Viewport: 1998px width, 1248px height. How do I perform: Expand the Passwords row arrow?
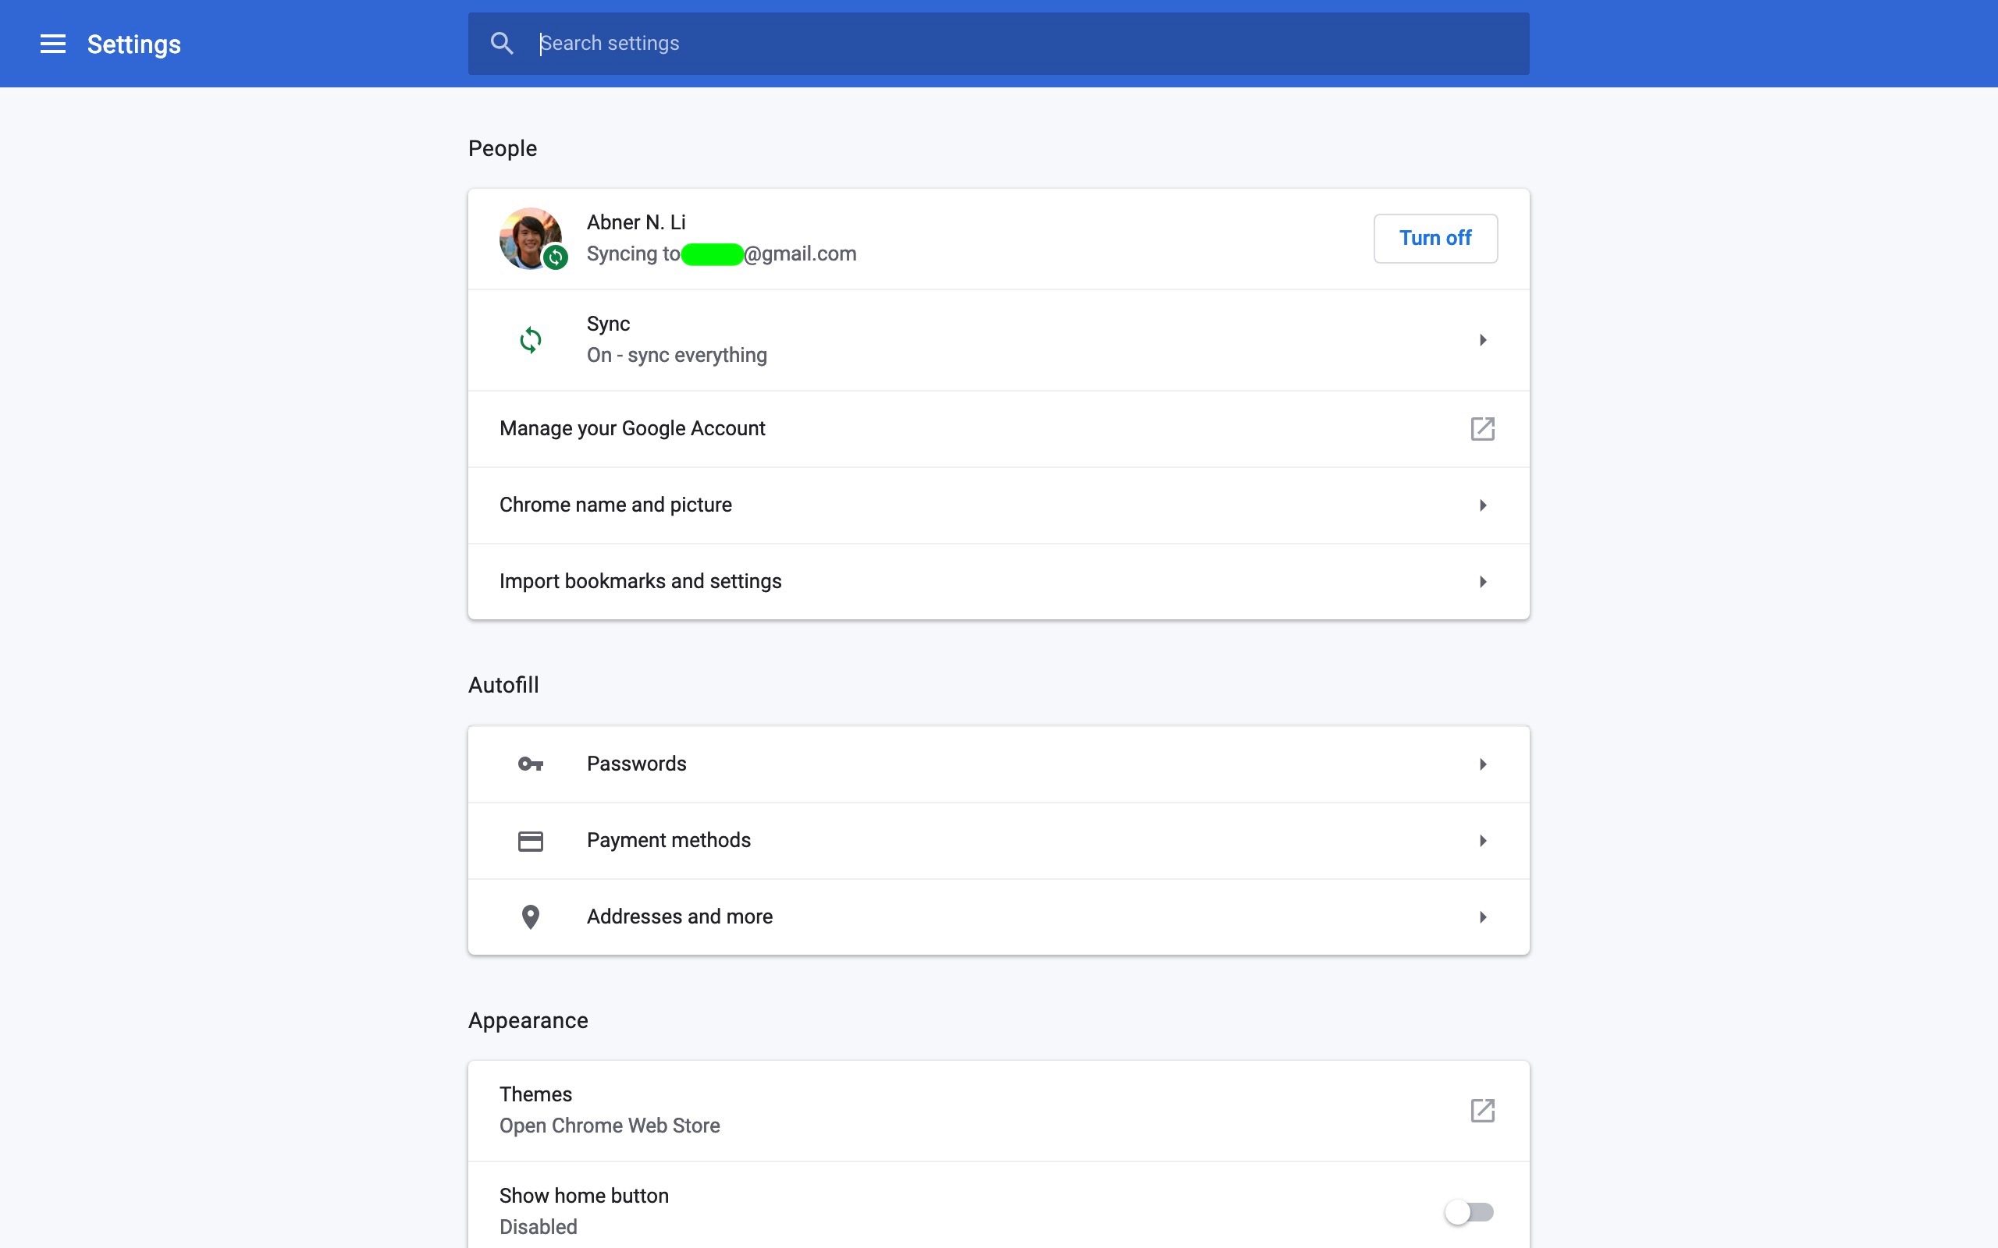point(1482,764)
